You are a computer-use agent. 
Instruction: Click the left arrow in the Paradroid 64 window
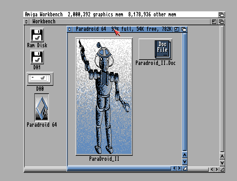coord(174,168)
